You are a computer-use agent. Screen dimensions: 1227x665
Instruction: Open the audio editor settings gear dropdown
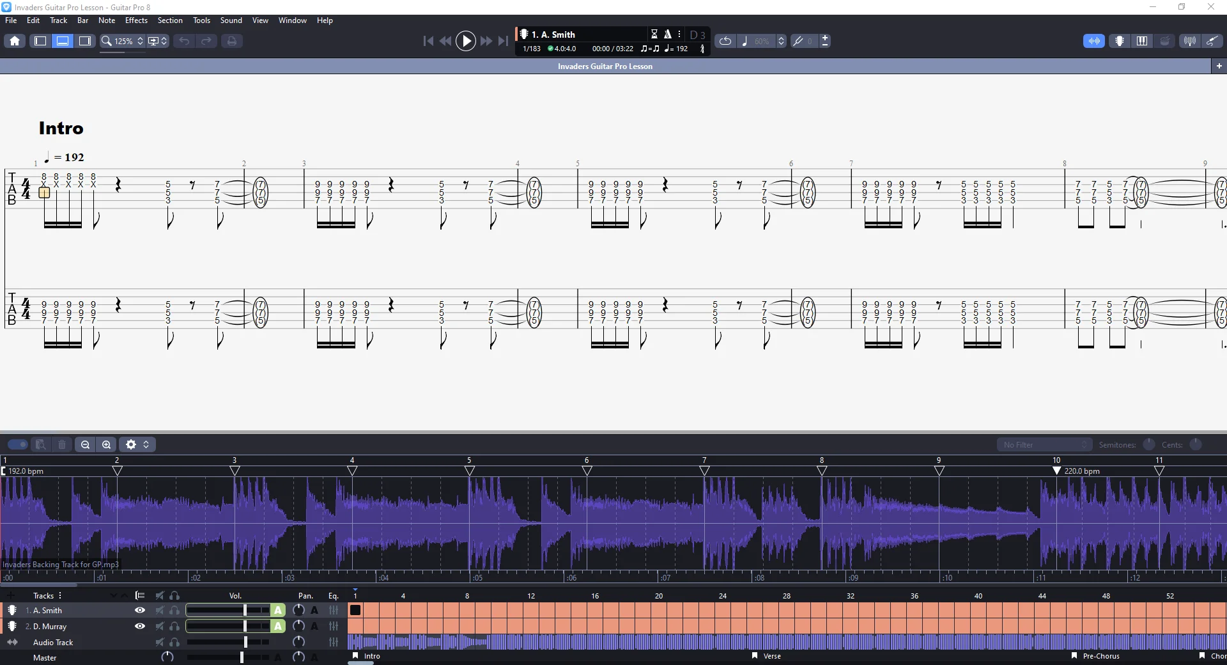click(x=137, y=444)
